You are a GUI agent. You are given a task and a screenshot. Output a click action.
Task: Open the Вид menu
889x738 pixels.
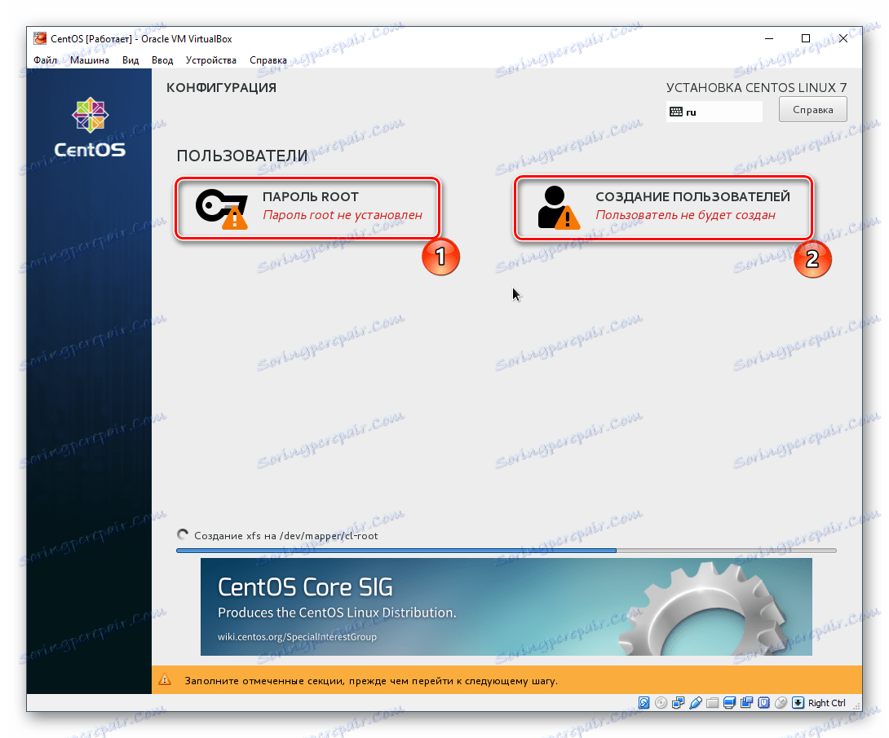(130, 59)
